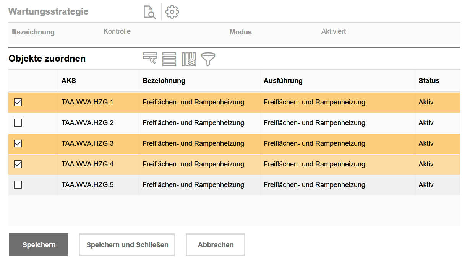Uncheck the TAA.WVA.HZG.1 checkbox
The image size is (462, 259).
[18, 102]
